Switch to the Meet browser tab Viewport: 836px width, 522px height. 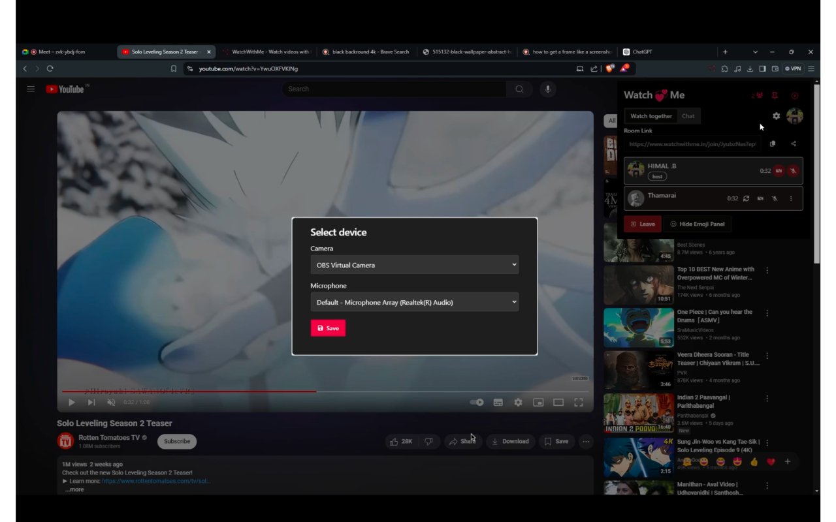[x=64, y=52]
